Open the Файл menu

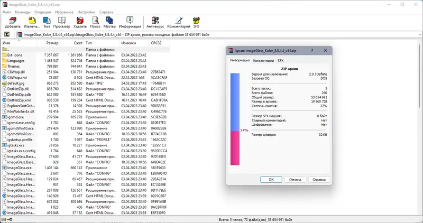coord(7,12)
